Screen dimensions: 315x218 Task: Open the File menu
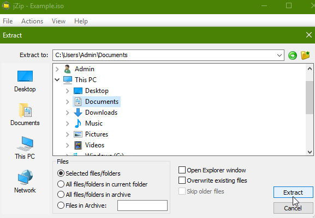[x=8, y=21]
